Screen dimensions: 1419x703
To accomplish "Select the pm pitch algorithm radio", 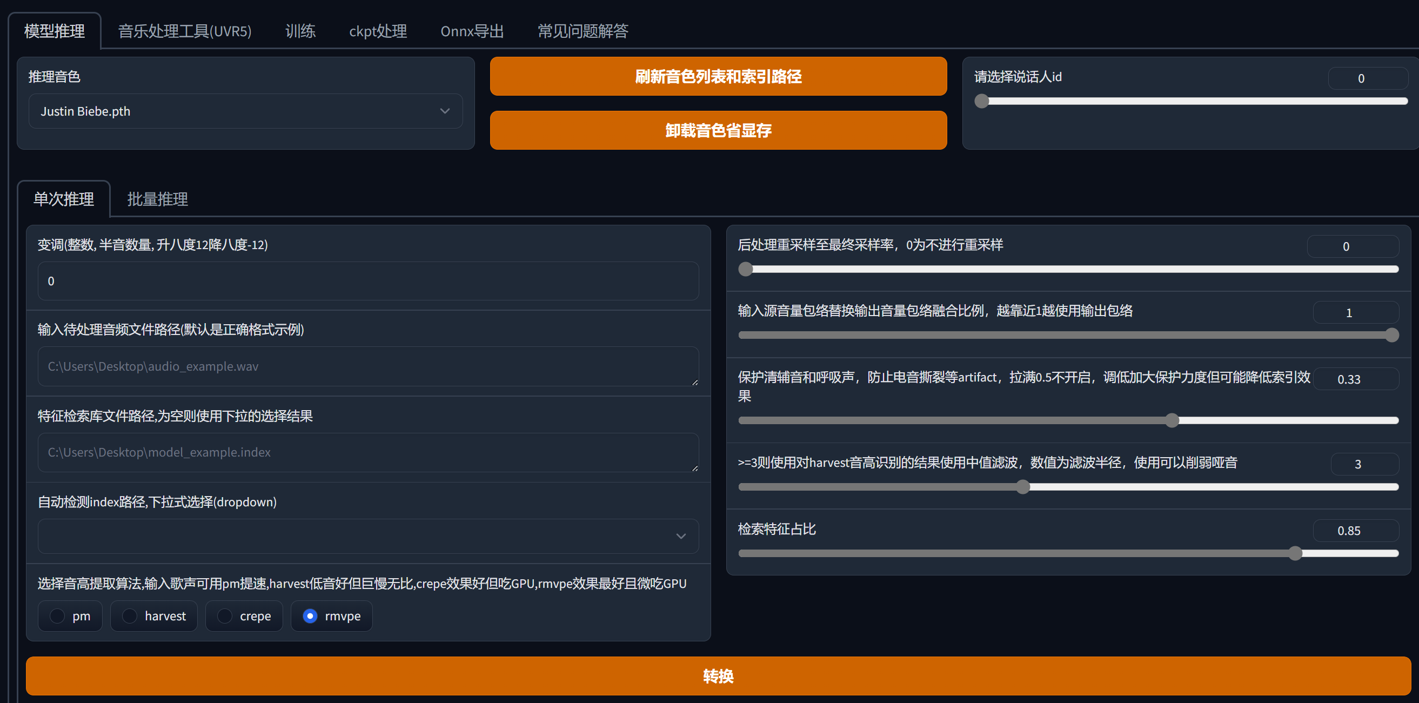I will tap(70, 616).
